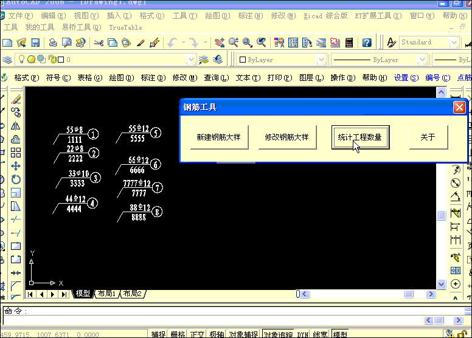
Task: Click the Save floppy disk icon
Action: [x=35, y=43]
